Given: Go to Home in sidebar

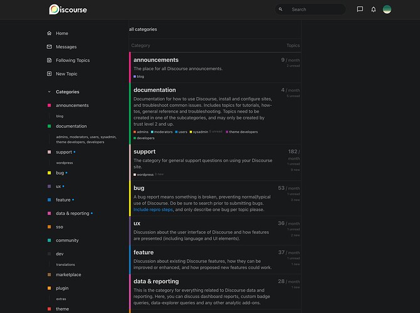Looking at the screenshot, I should pyautogui.click(x=62, y=33).
